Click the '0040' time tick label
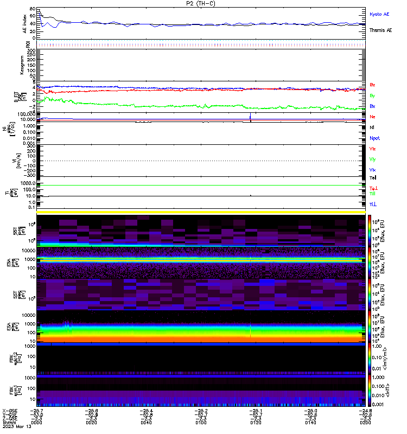 (146, 423)
